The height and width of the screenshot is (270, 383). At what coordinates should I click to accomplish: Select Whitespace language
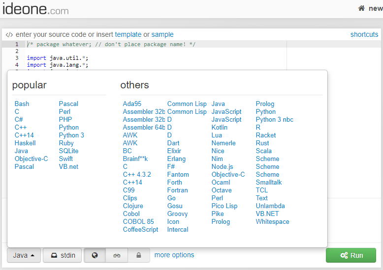click(272, 222)
